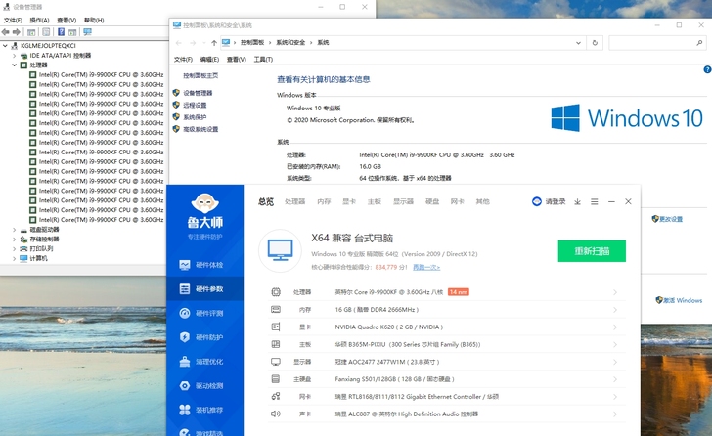Switch to the 硬盘 tab in Lu Dashi

tap(432, 202)
